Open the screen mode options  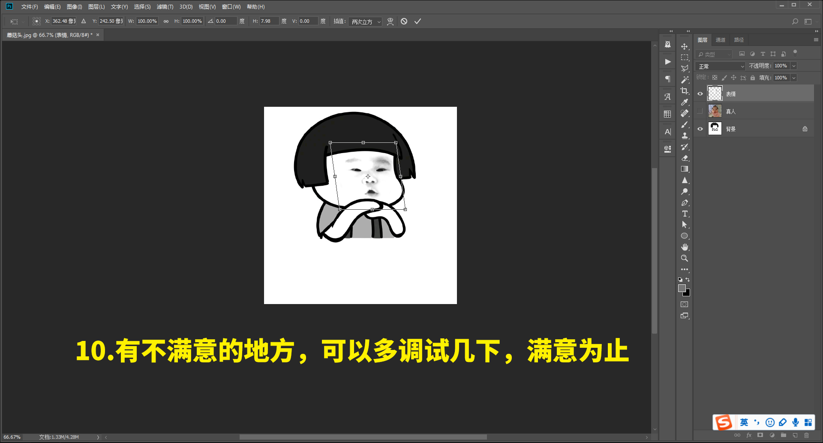point(685,316)
